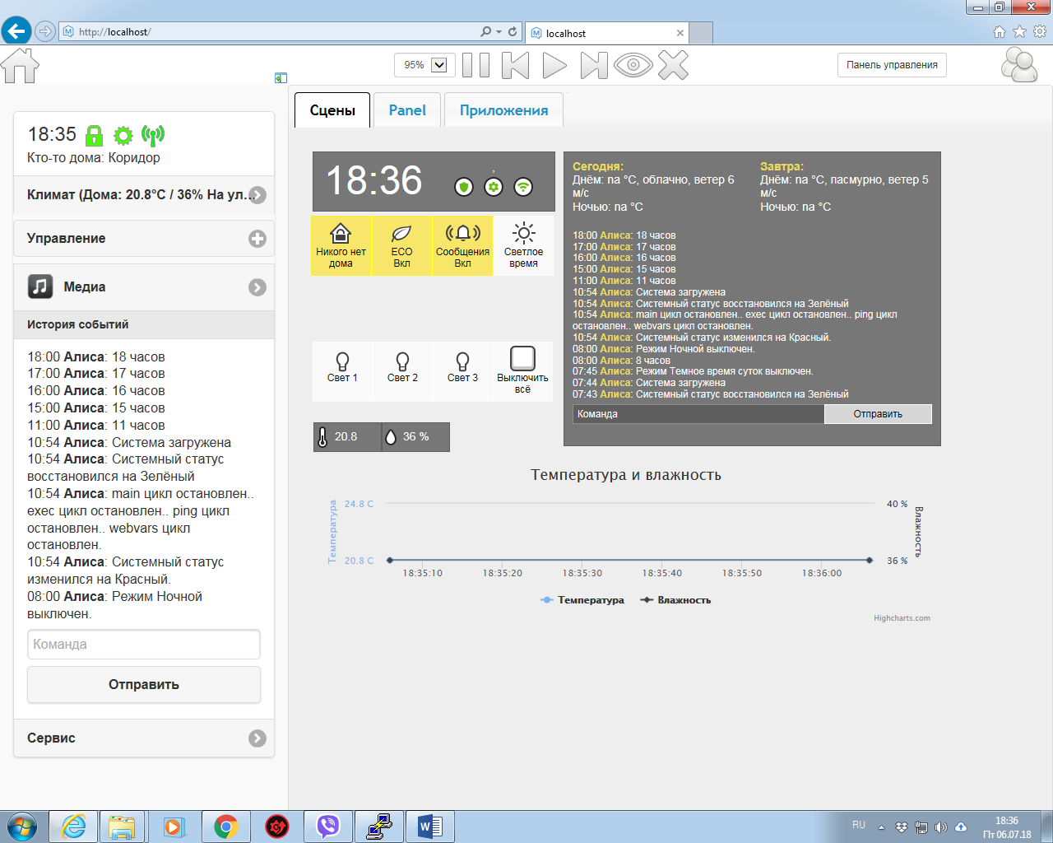Switch to the Panel tab
The width and height of the screenshot is (1053, 843).
point(407,110)
